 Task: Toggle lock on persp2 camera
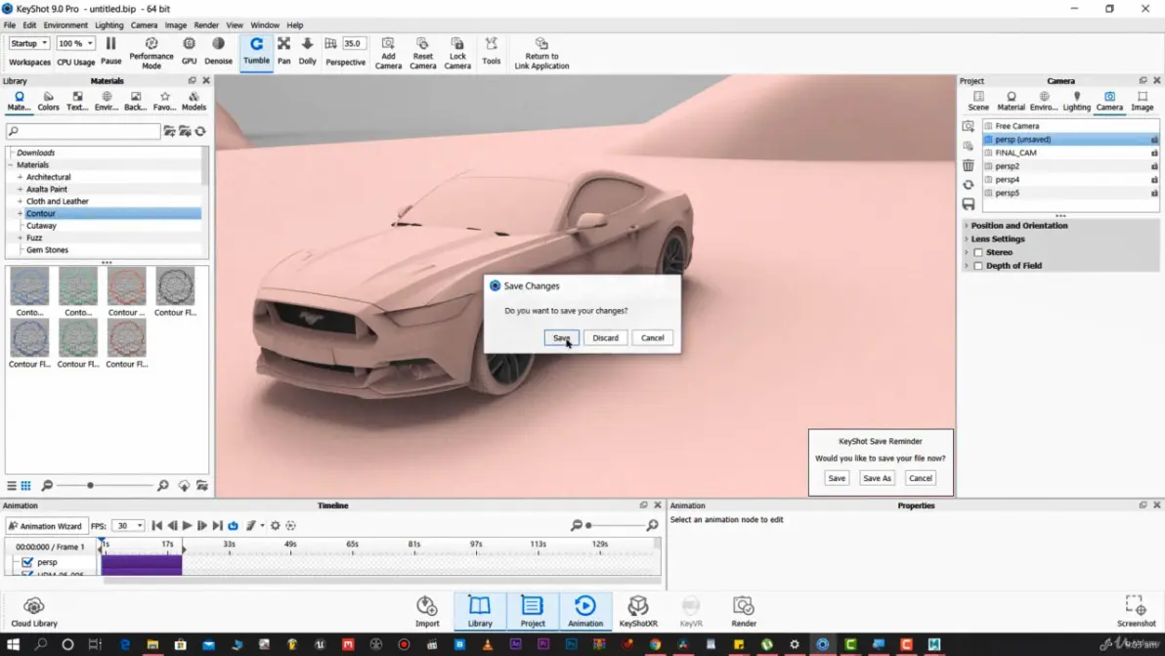coord(1154,166)
